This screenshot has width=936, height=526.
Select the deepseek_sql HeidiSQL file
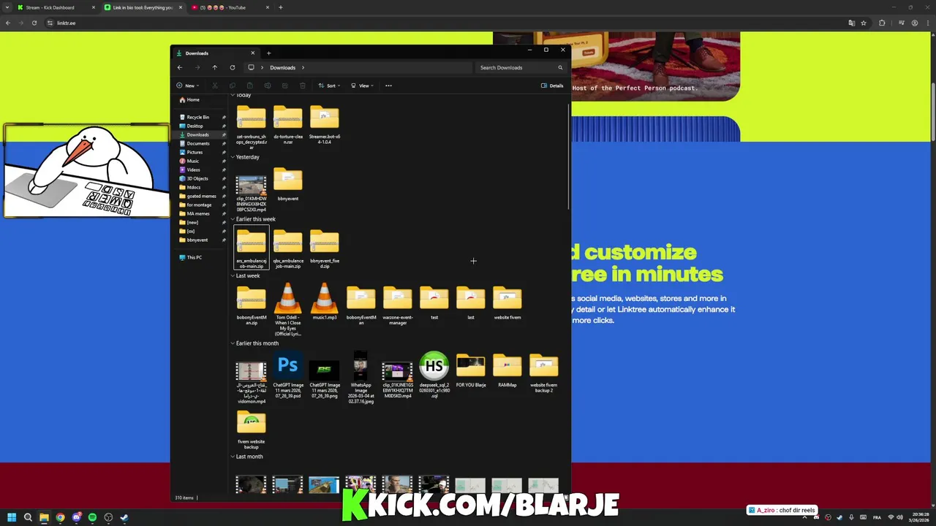pos(434,376)
